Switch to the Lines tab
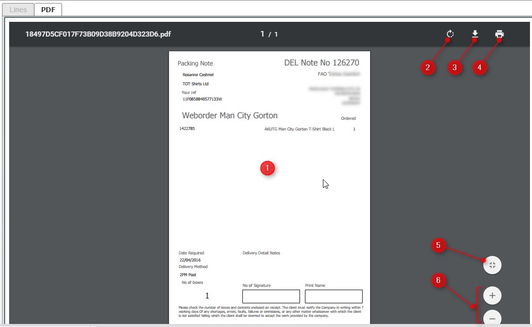This screenshot has height=327, width=532. point(18,10)
